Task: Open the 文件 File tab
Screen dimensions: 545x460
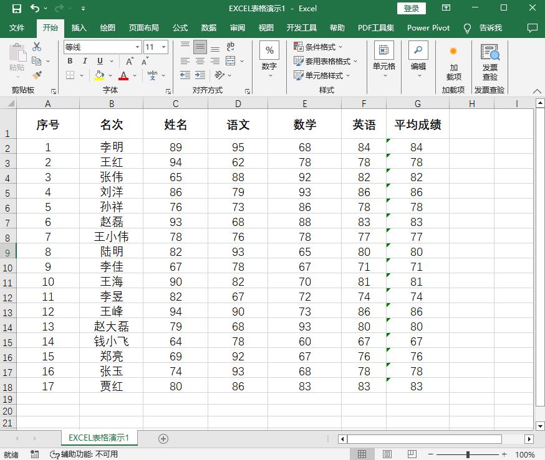Action: point(16,28)
